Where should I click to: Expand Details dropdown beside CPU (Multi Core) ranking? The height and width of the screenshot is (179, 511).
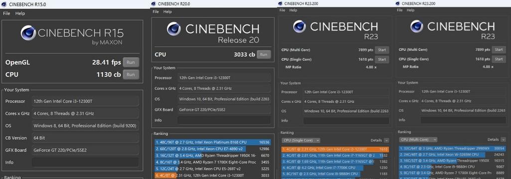coord(504,139)
